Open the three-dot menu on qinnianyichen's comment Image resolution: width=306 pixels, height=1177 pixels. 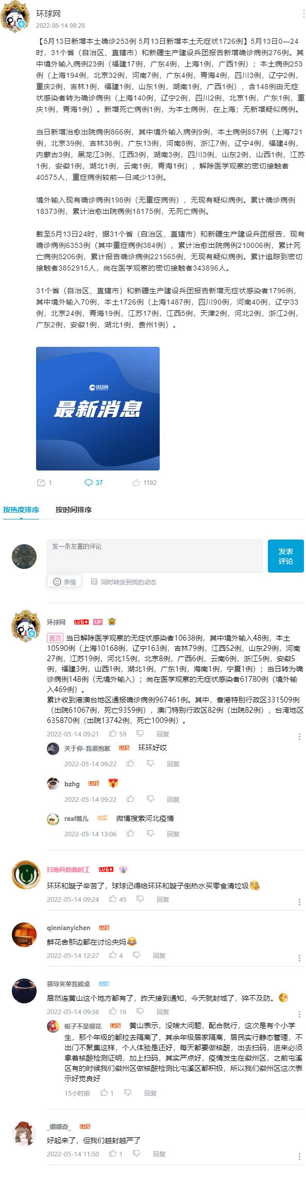tap(300, 958)
